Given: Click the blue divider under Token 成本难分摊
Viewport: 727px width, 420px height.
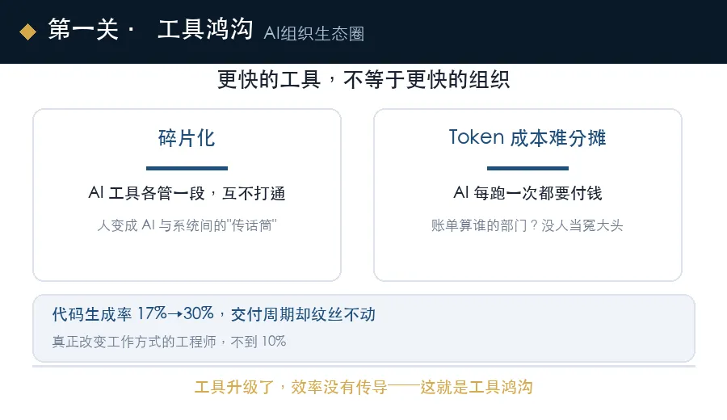Looking at the screenshot, I should 527,168.
